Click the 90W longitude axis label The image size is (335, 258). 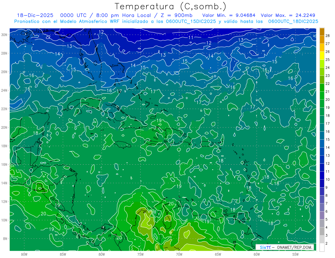[24, 254]
